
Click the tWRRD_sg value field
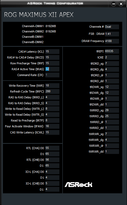pyautogui.click(x=112, y=110)
